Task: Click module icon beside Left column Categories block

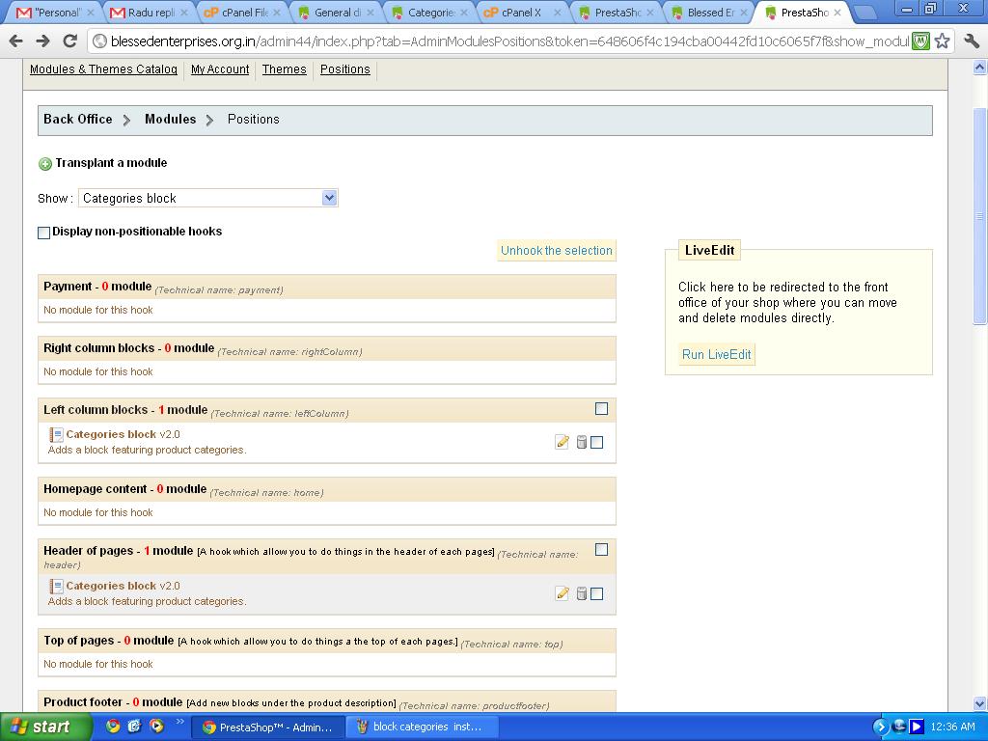Action: pyautogui.click(x=56, y=435)
